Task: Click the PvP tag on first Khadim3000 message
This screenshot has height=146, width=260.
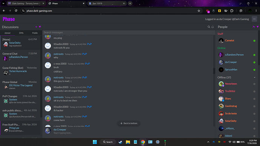Action: 89,44
